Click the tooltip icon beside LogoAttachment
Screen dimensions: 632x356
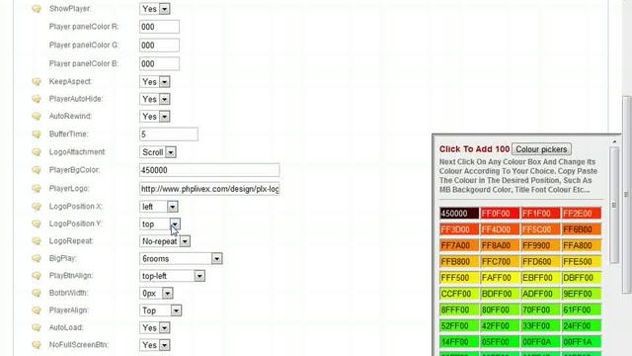[37, 152]
